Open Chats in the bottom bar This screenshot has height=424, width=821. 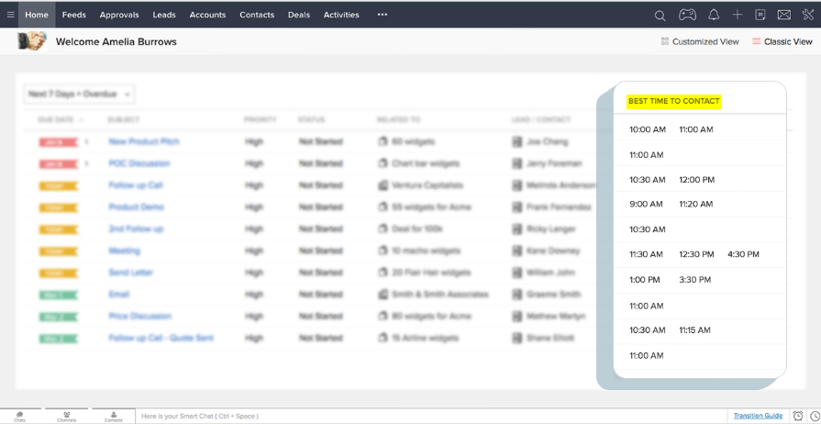coord(20,417)
